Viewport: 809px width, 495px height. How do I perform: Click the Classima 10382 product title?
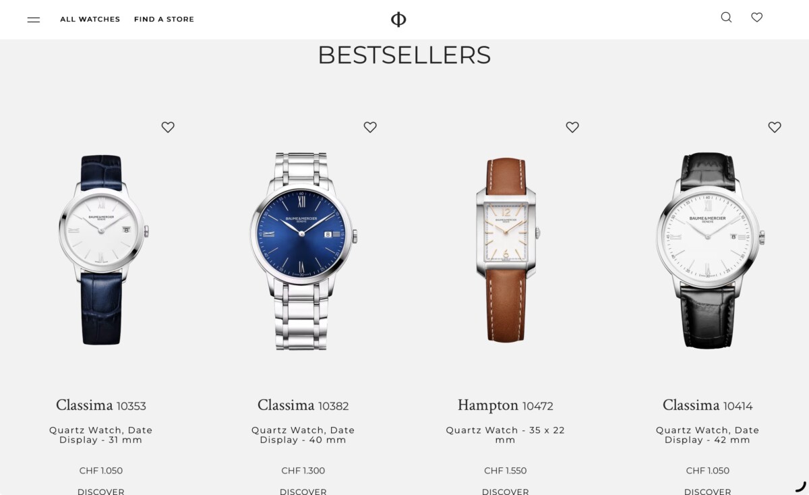(303, 405)
